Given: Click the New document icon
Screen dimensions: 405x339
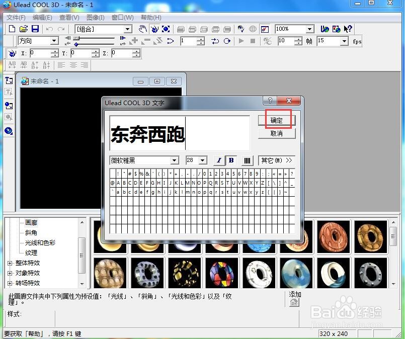Looking at the screenshot, I should [12, 29].
